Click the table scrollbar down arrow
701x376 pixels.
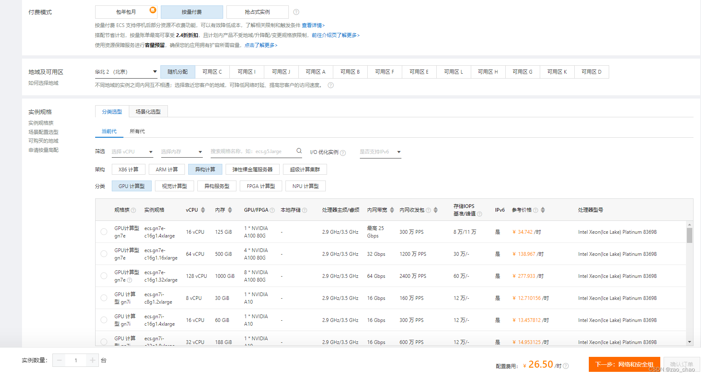point(690,342)
